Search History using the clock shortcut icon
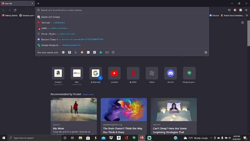Image resolution: width=250 pixels, height=141 pixels. tap(113, 52)
